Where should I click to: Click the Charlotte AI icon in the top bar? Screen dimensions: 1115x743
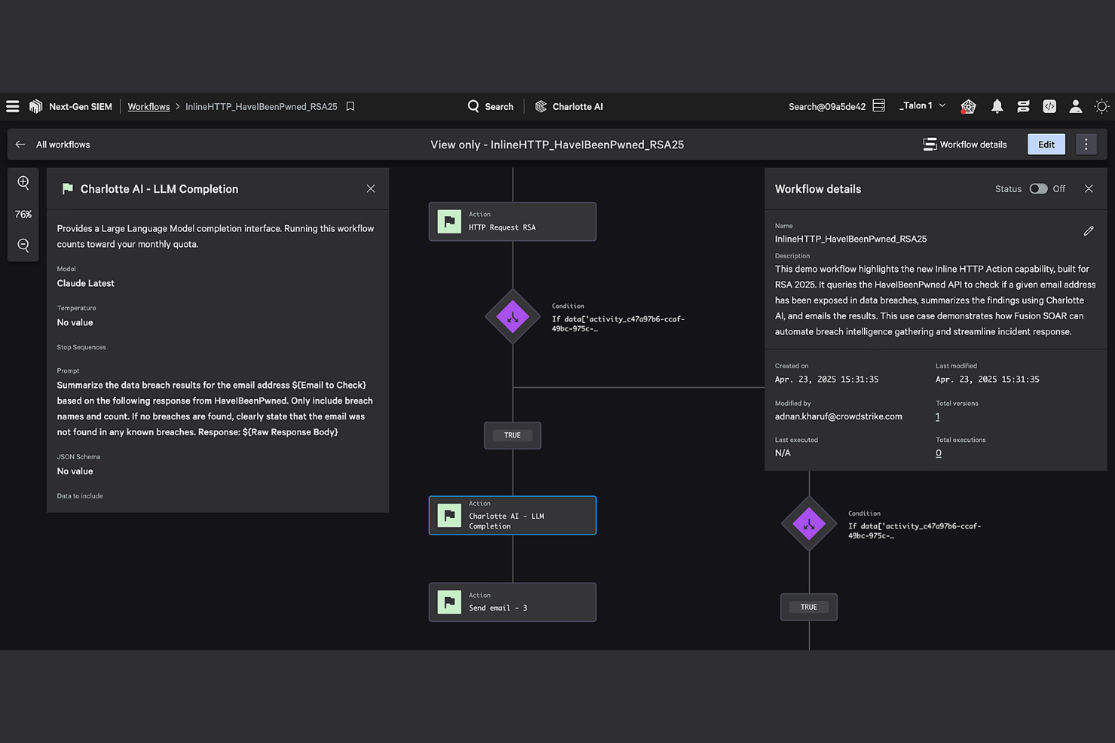[541, 106]
